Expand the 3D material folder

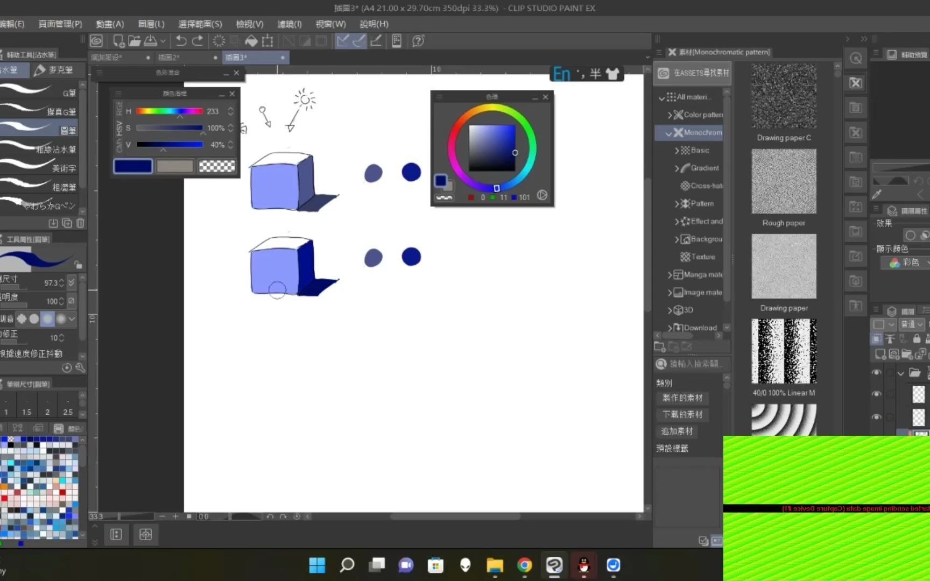670,310
